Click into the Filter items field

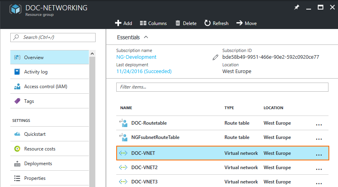222,87
